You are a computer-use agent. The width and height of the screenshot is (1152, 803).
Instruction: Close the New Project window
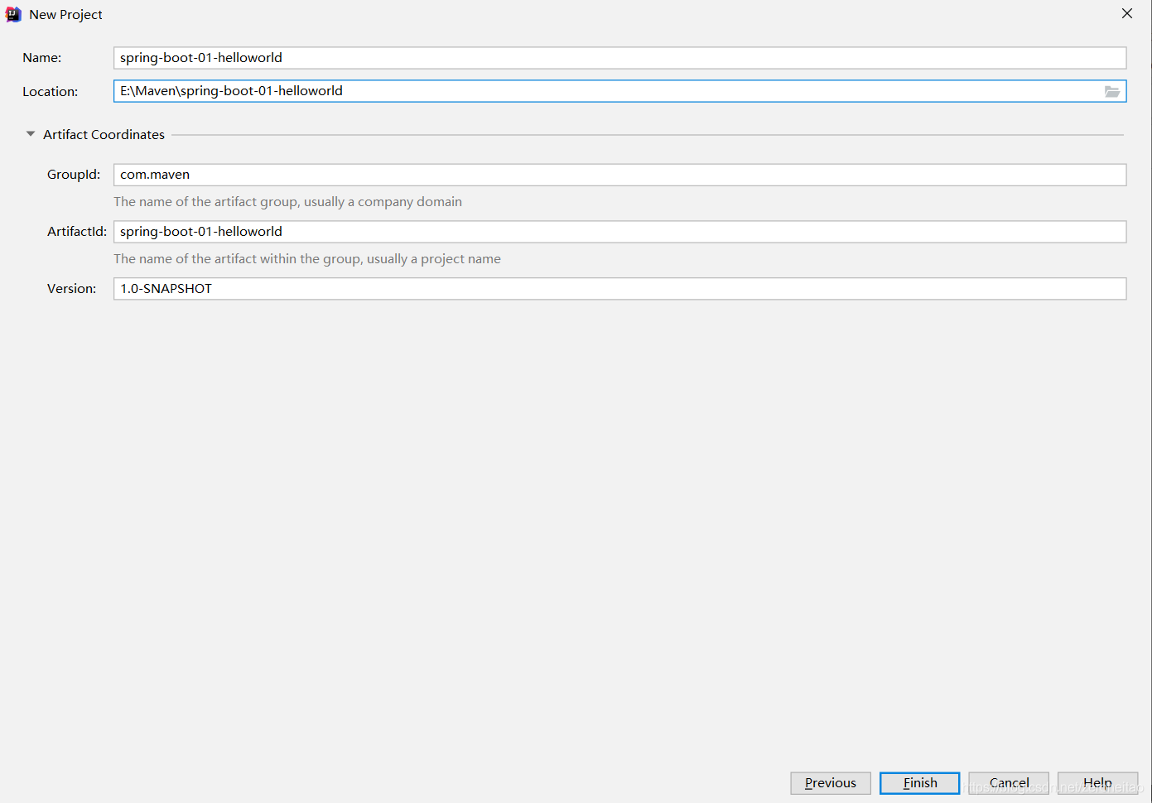tap(1127, 13)
